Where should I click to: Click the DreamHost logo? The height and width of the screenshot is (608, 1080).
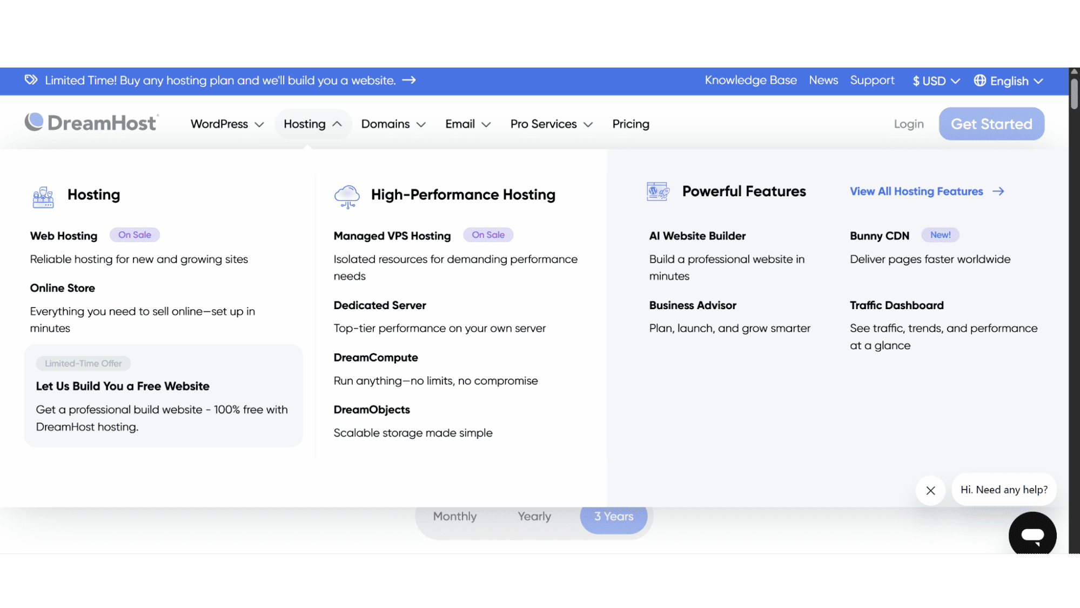tap(91, 123)
